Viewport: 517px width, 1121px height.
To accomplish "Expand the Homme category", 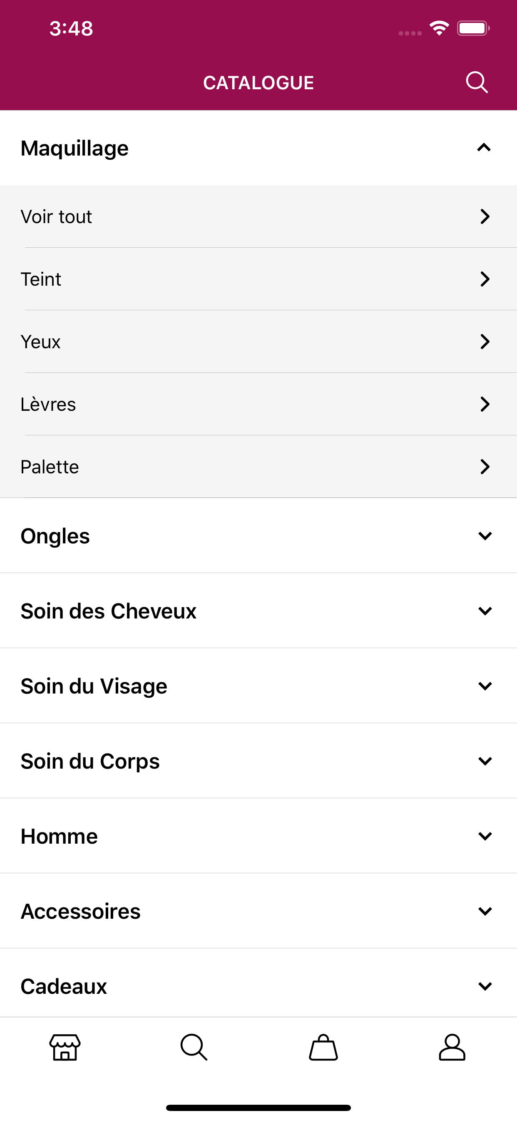I will [x=258, y=836].
